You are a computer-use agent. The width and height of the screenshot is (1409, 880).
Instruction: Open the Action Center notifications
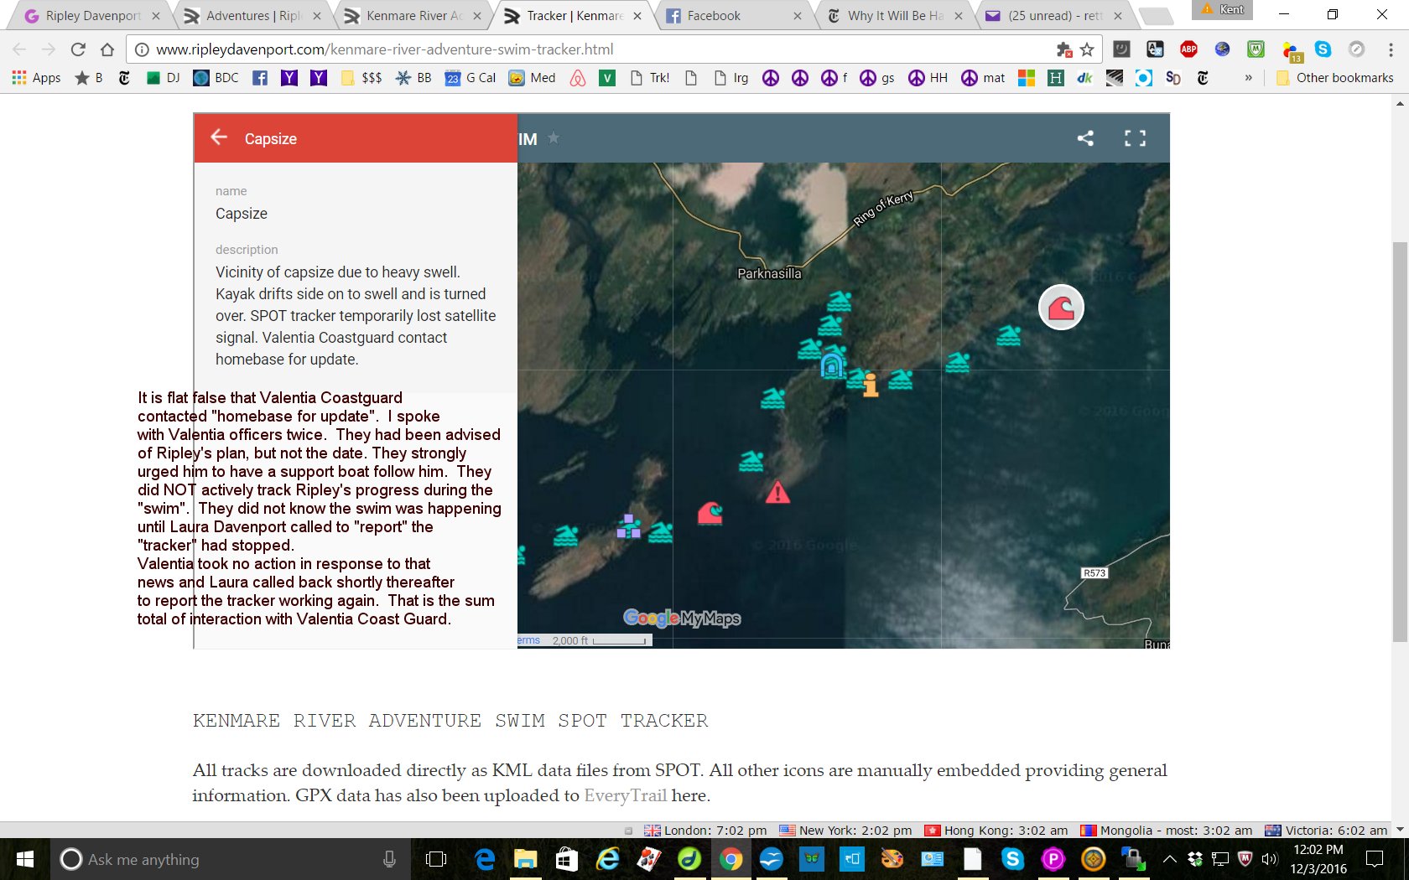1375,859
